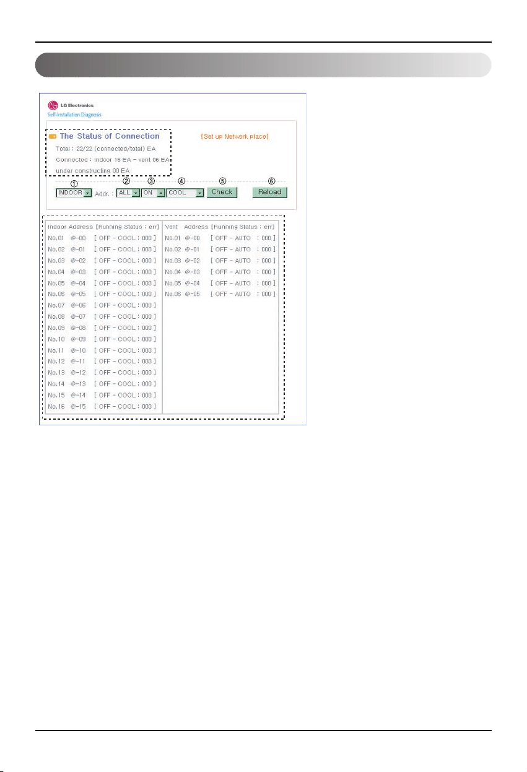Select indoor row No.08 @-07
The height and width of the screenshot is (772, 527).
click(102, 316)
